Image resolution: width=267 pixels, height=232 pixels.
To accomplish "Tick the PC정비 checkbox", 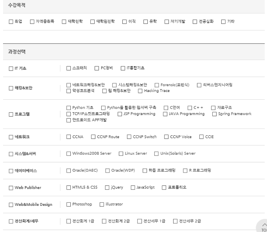I will (x=97, y=68).
